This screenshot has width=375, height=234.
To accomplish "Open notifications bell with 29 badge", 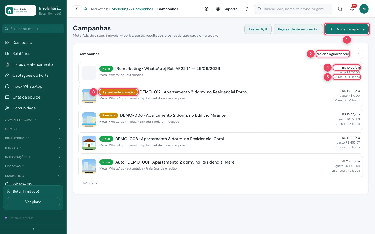I will point(352,9).
